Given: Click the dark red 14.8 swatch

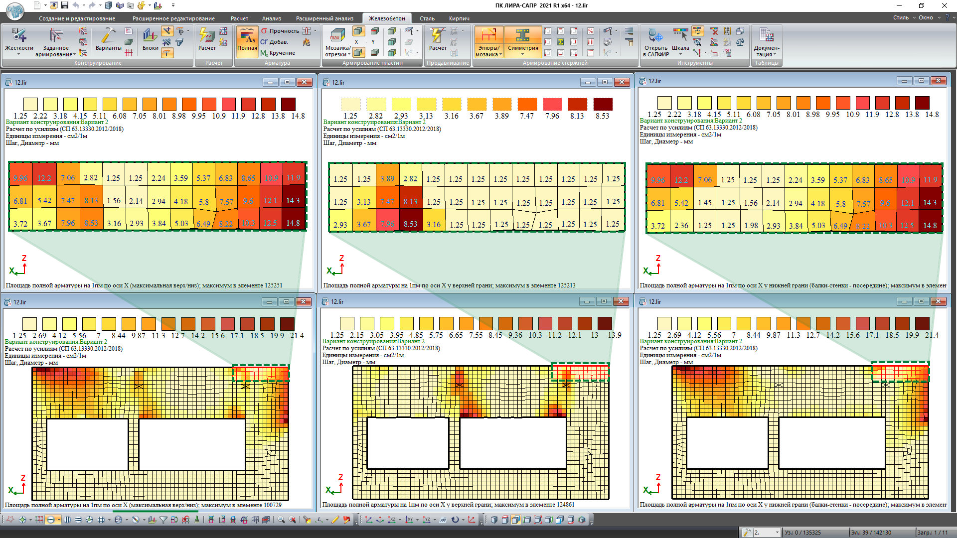Looking at the screenshot, I should [x=288, y=104].
